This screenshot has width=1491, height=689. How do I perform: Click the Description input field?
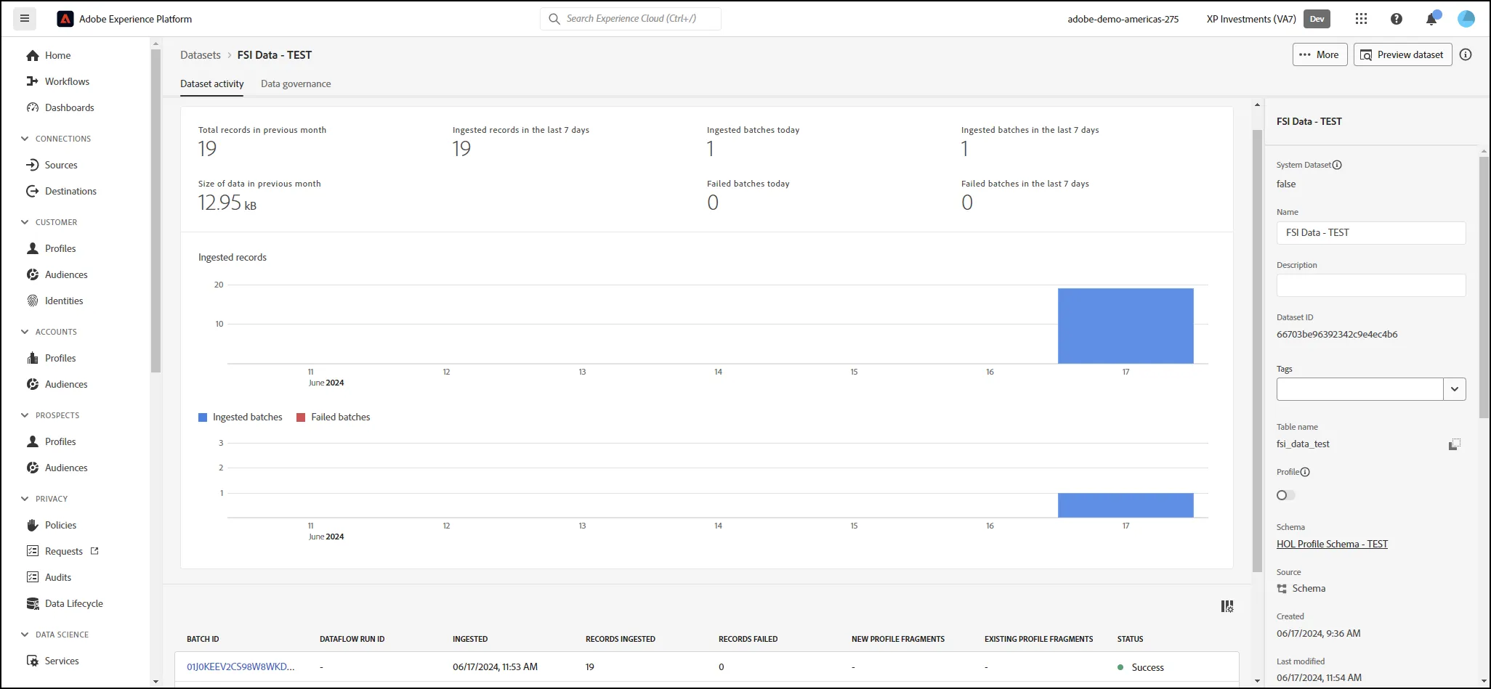click(1371, 285)
